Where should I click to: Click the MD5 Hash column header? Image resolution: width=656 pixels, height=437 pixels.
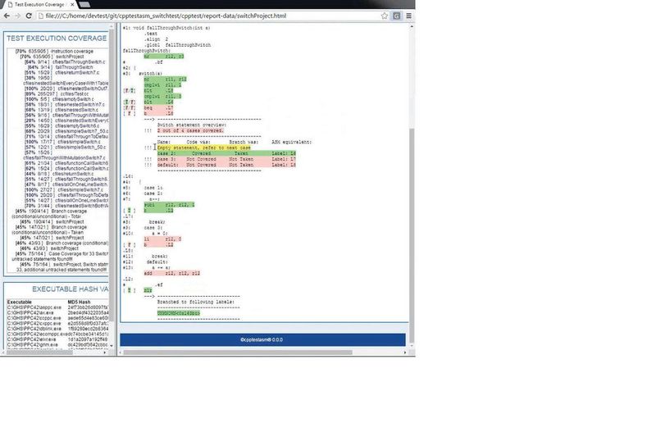[79, 302]
